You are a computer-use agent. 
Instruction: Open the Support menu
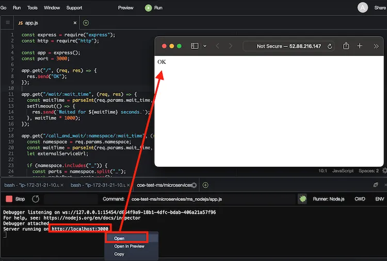[x=74, y=8]
